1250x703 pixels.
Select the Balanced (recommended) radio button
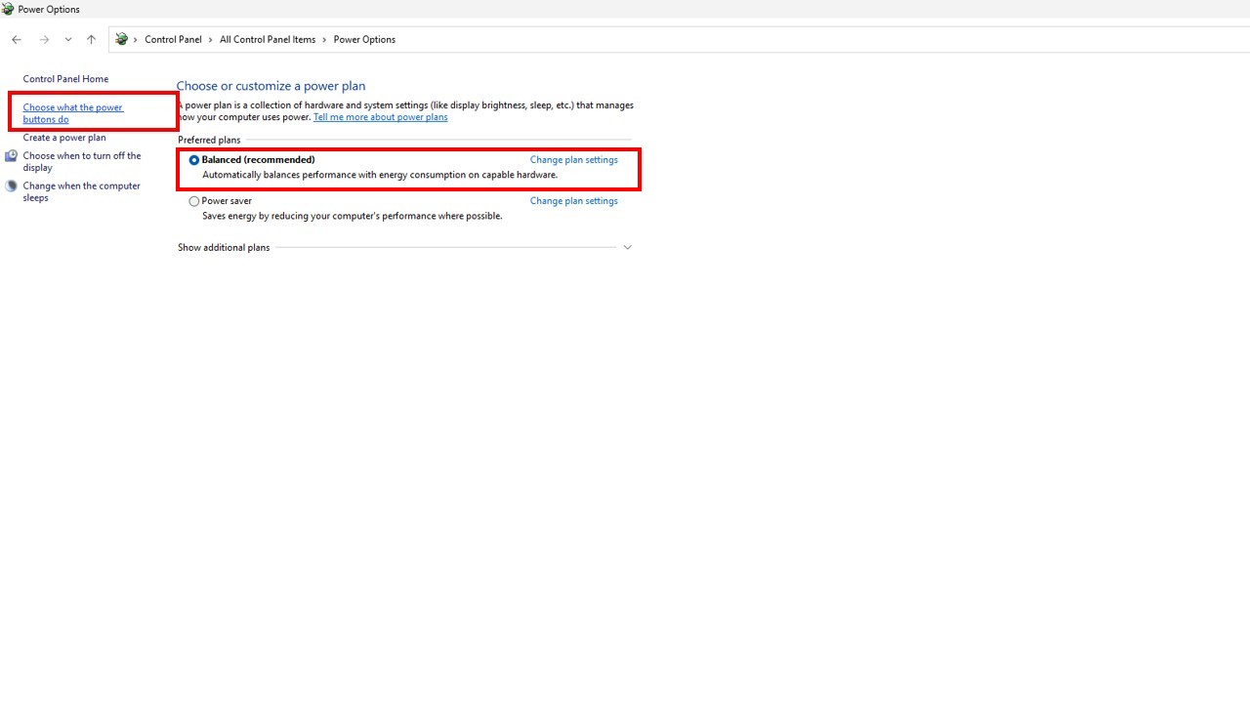[194, 160]
